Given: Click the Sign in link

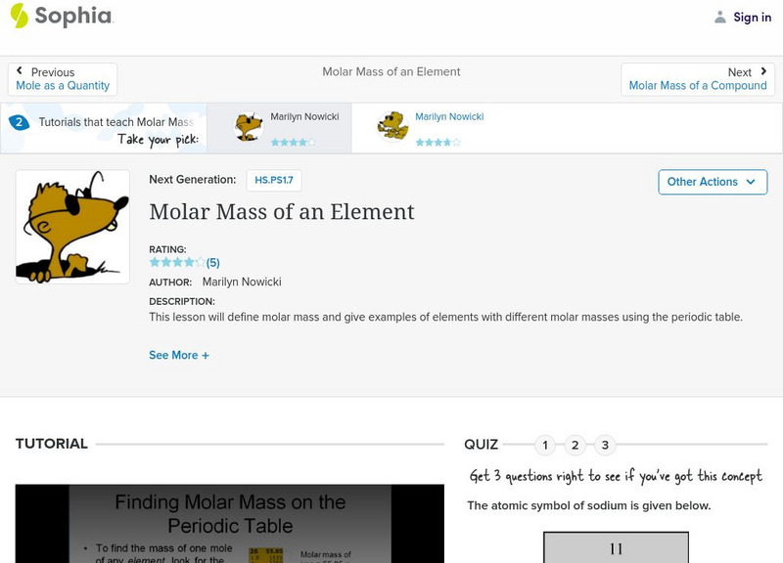Looking at the screenshot, I should (x=752, y=17).
